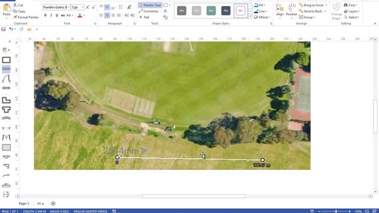Click the Text Block tool icon

pyautogui.click(x=165, y=17)
